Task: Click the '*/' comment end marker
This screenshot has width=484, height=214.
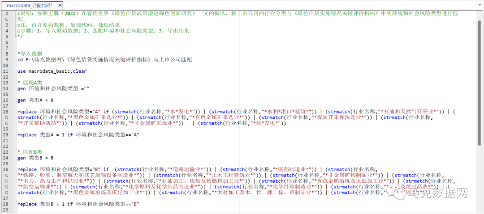Action: pos(20,36)
